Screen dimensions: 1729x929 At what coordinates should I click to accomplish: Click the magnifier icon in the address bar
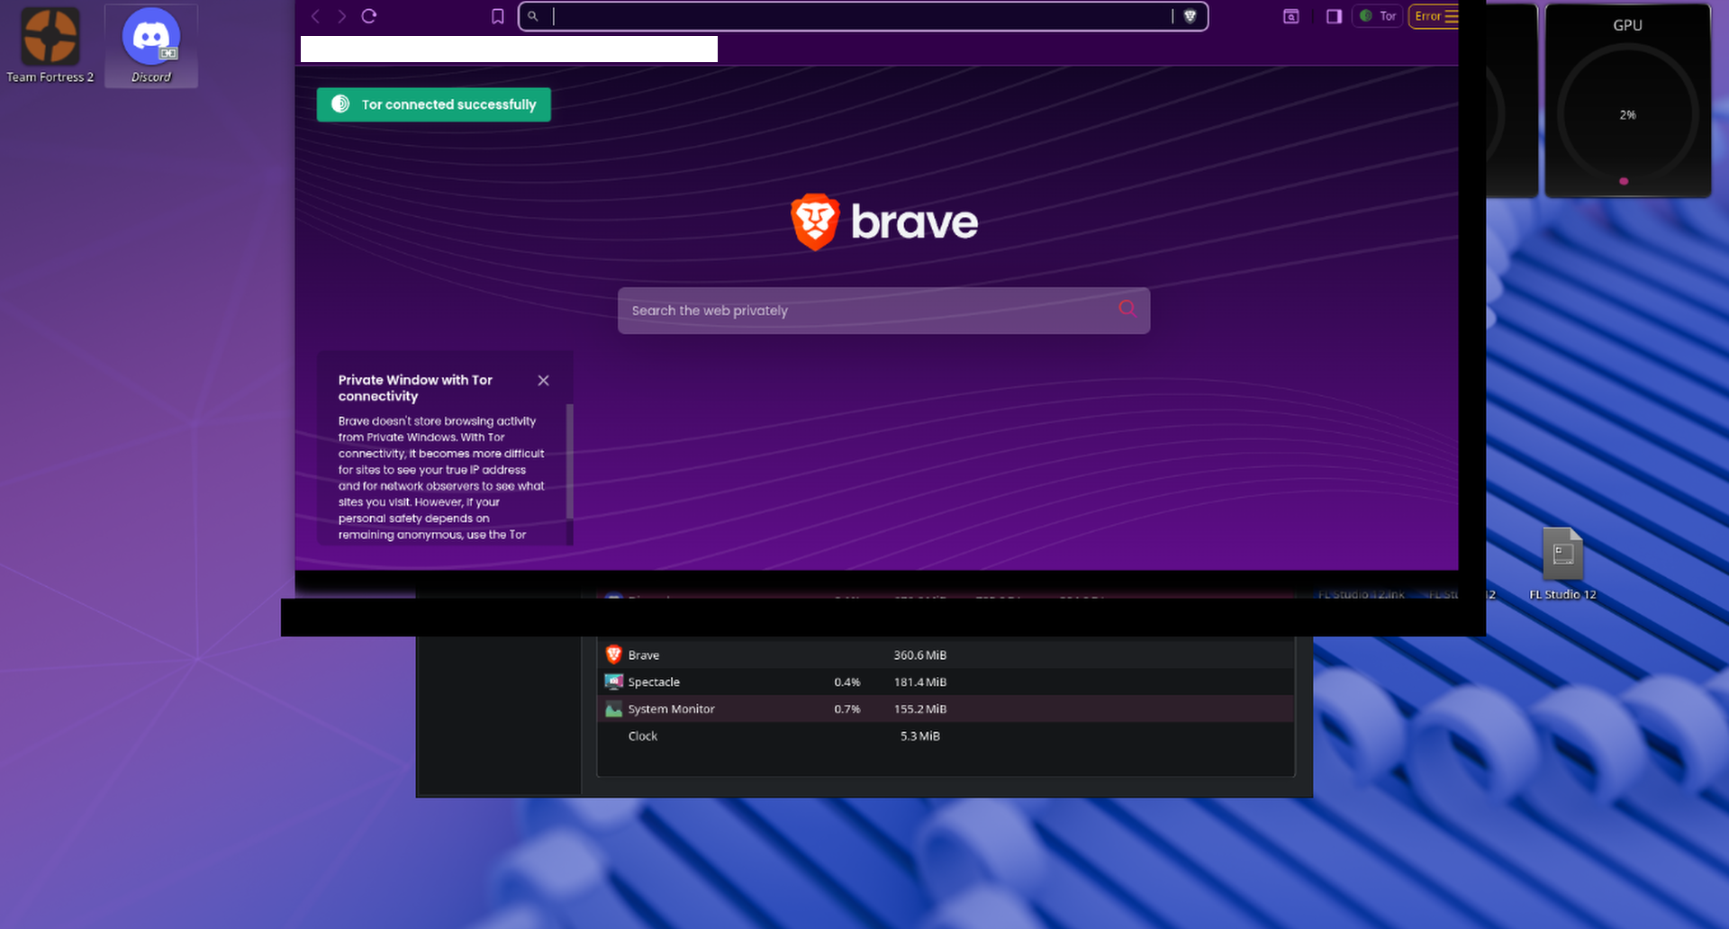click(533, 16)
